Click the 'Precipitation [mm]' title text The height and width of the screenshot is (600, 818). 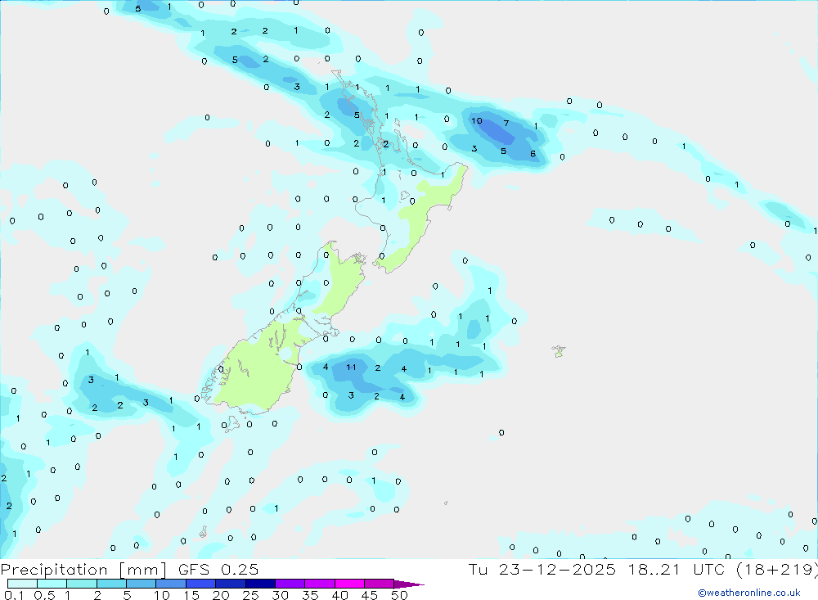[x=83, y=569]
